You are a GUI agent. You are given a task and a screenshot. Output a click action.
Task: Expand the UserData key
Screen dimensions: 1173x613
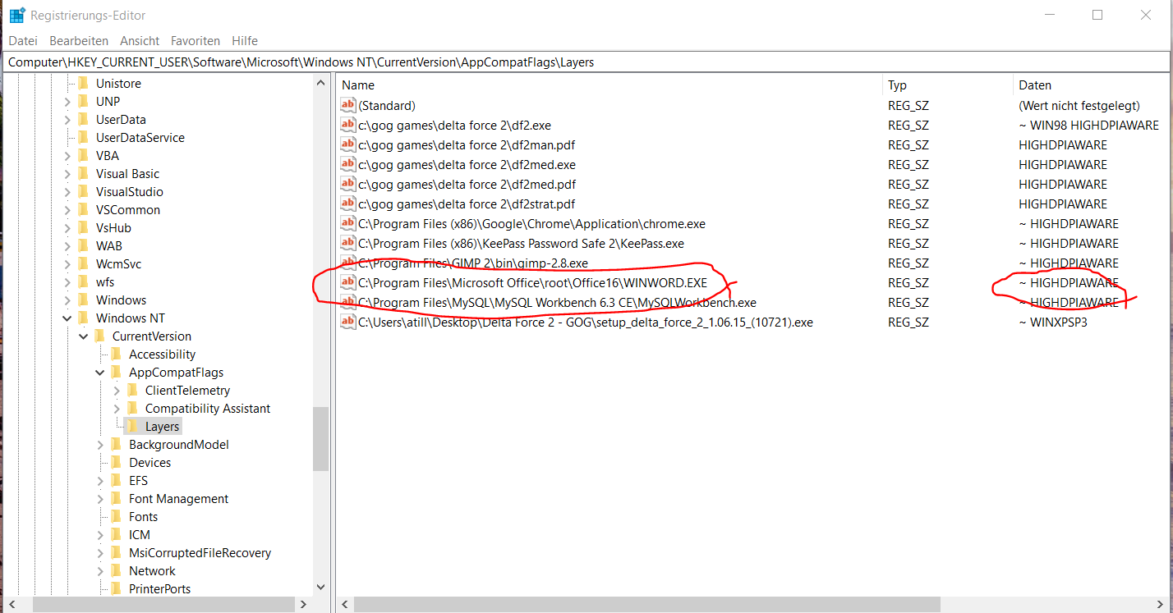[68, 120]
